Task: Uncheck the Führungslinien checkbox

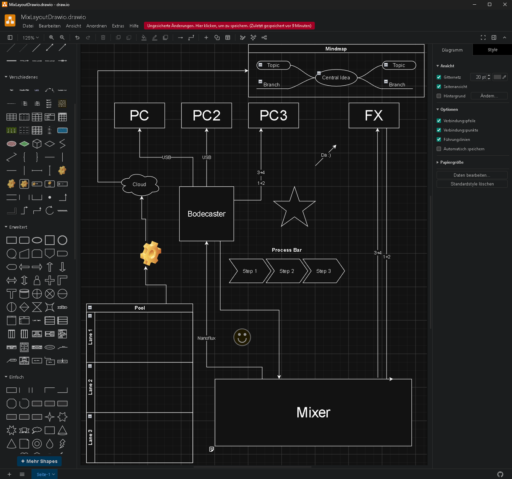Action: point(439,139)
